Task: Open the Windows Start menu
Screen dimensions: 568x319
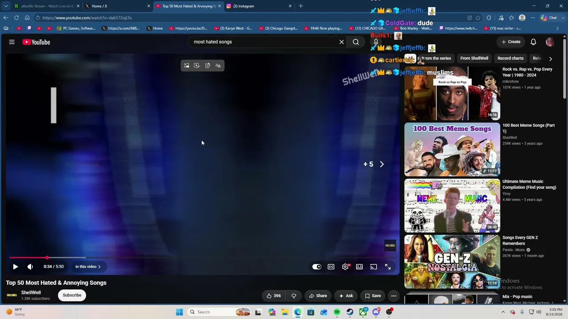Action: click(x=179, y=312)
